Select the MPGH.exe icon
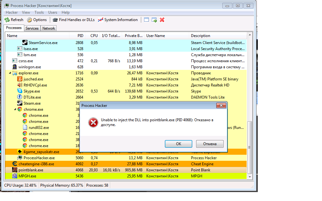The image size is (322, 201). tap(15, 176)
